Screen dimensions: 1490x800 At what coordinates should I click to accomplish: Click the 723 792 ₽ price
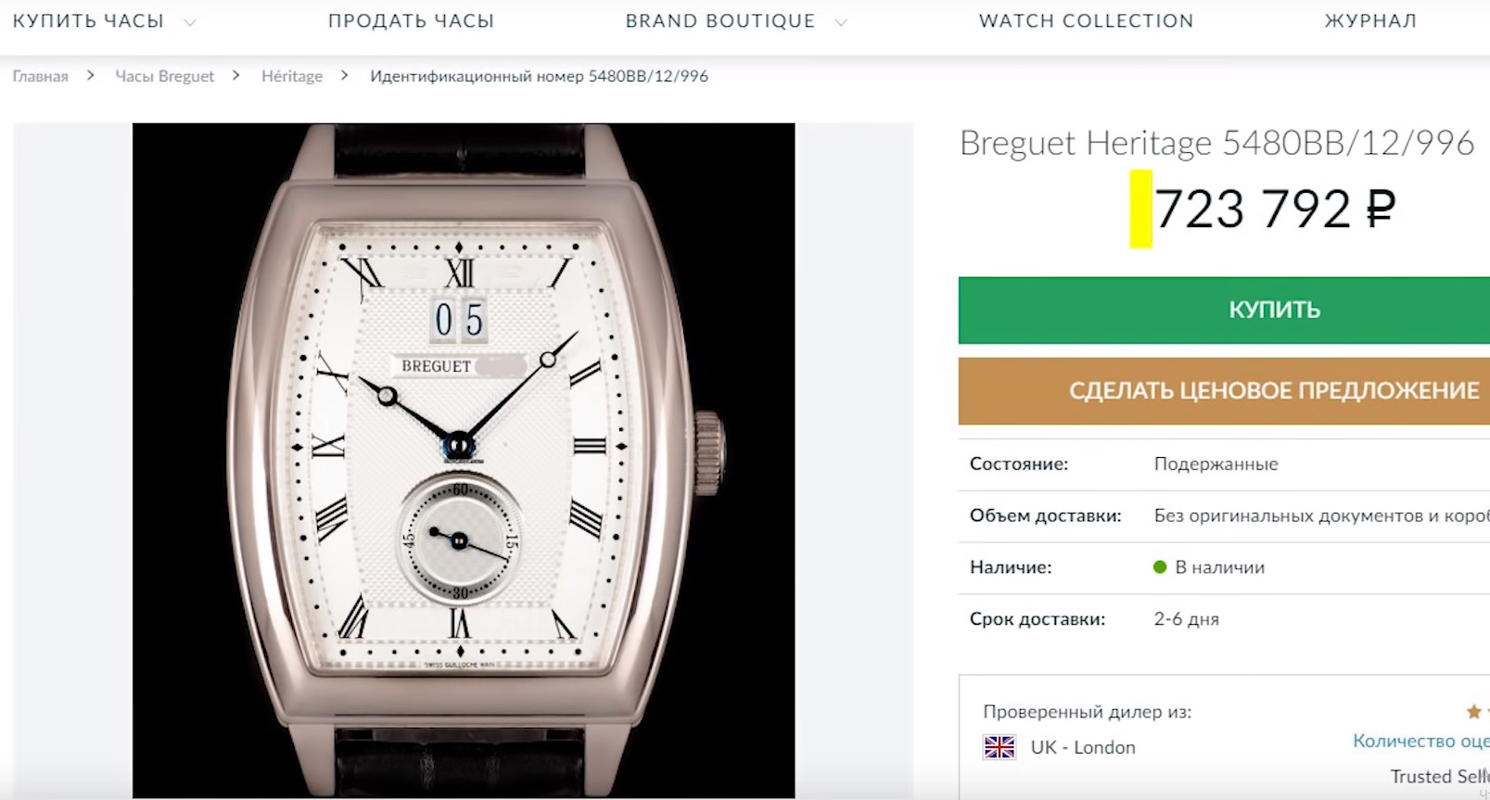(x=1275, y=209)
